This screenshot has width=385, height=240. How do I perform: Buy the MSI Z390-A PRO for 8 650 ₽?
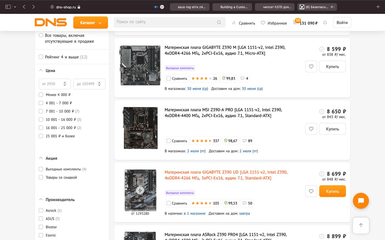(332, 129)
